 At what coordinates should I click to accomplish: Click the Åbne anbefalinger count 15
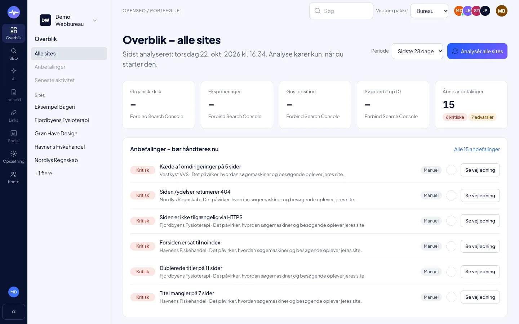(x=449, y=104)
